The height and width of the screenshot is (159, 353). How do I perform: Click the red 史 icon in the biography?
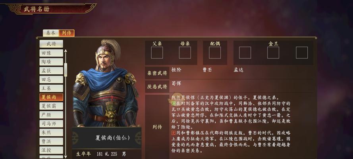tap(174, 133)
